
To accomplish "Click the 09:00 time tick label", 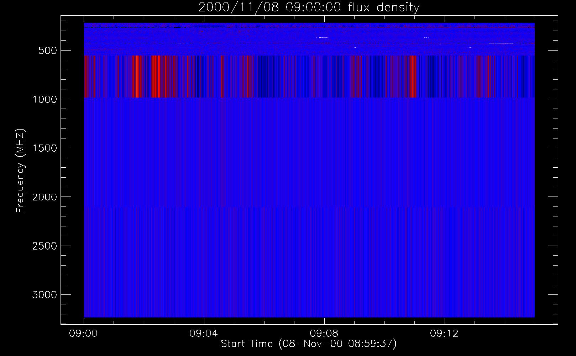I will [x=84, y=334].
